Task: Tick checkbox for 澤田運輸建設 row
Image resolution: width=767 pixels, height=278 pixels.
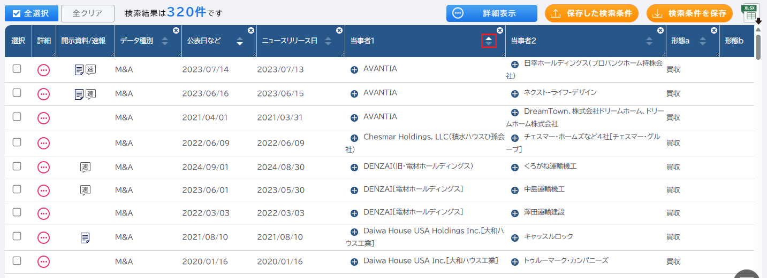Action: 17,212
